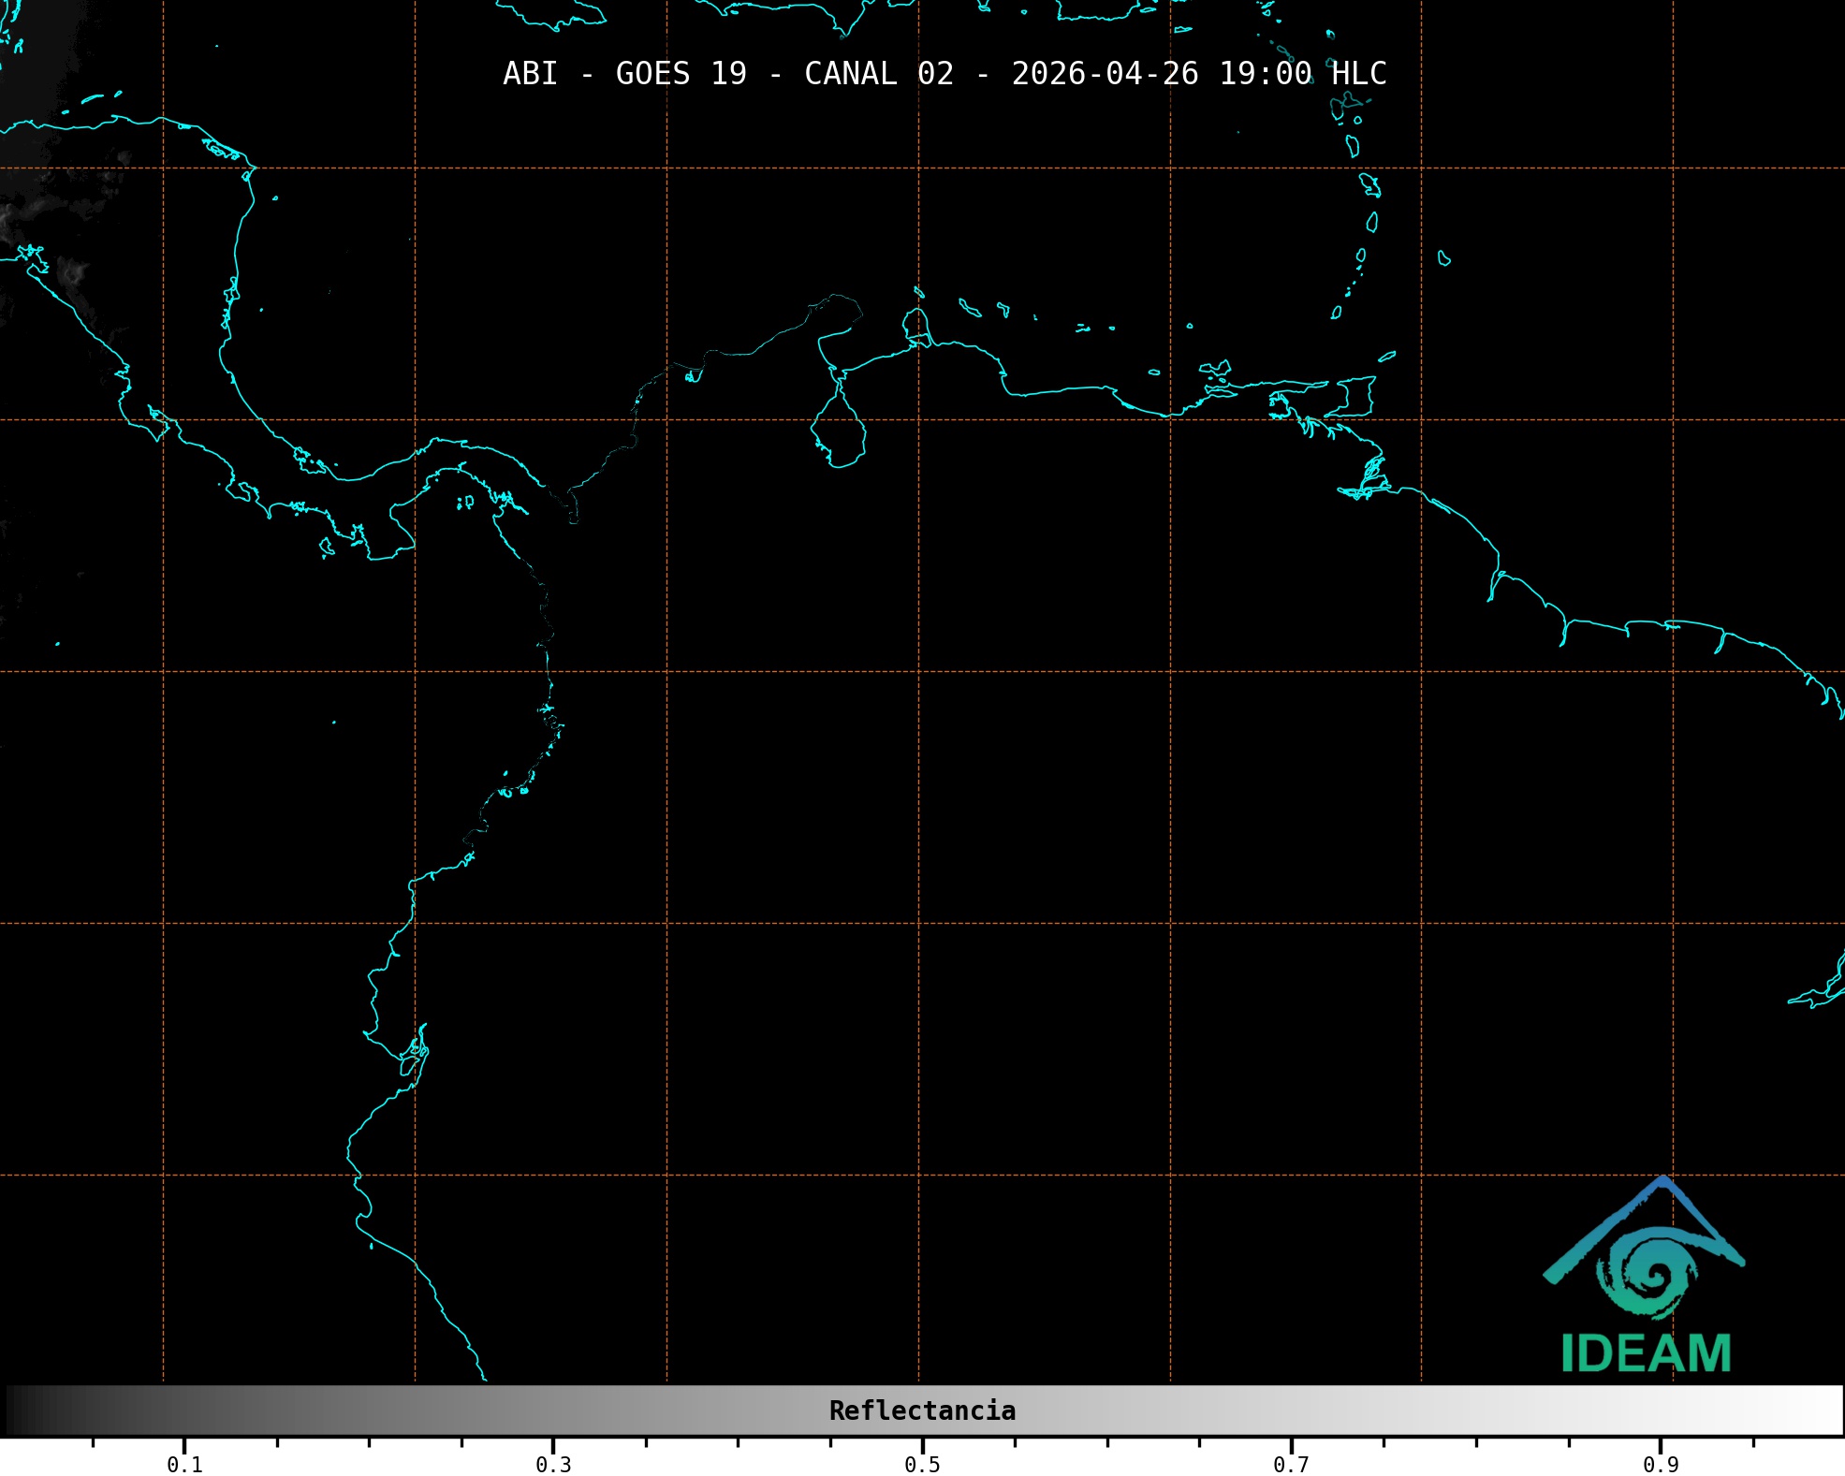This screenshot has height=1476, width=1845.
Task: Click the 0.1 tick label on the colorbar
Action: [184, 1465]
